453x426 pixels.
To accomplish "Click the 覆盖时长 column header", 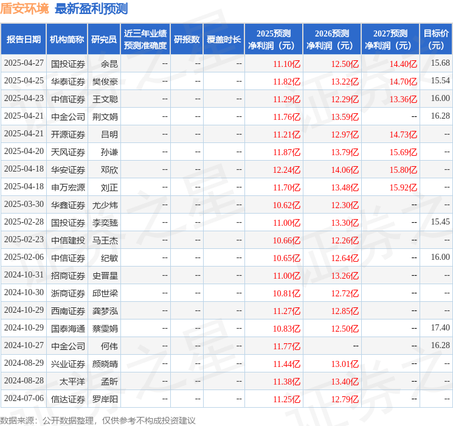I will point(224,40).
